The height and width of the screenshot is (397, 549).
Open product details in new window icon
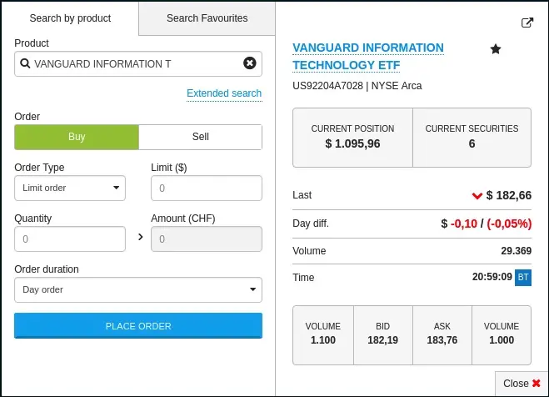pyautogui.click(x=527, y=23)
